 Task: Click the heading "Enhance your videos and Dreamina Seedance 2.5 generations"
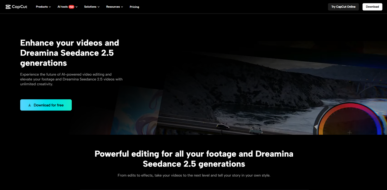(x=70, y=53)
